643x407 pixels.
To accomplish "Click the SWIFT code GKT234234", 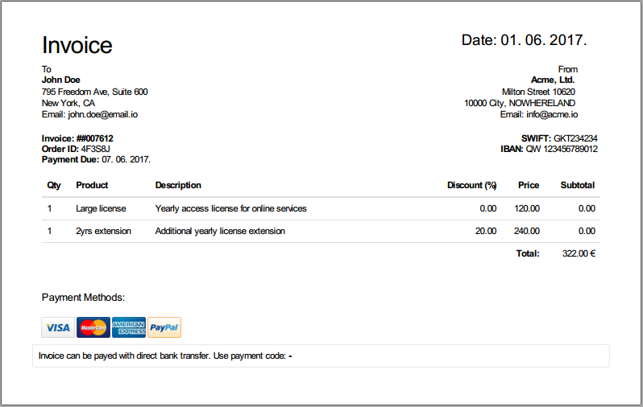I will tap(575, 138).
